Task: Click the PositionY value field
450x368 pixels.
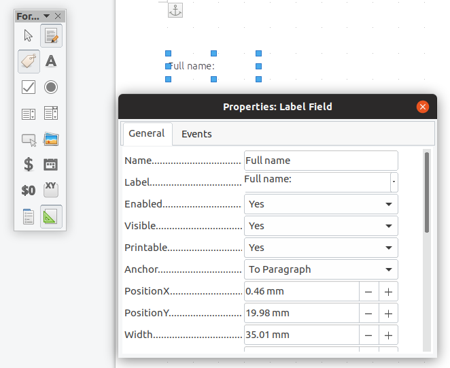Action: [x=302, y=313]
